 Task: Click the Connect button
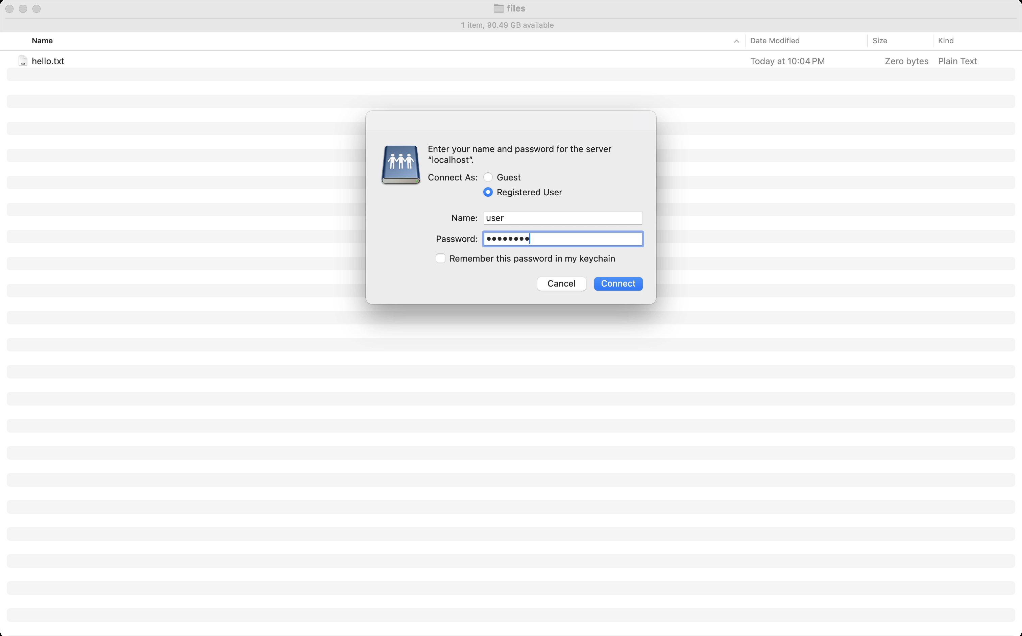(x=618, y=284)
